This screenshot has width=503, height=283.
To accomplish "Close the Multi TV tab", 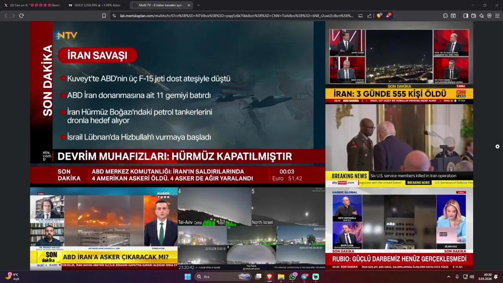I will coord(189,5).
